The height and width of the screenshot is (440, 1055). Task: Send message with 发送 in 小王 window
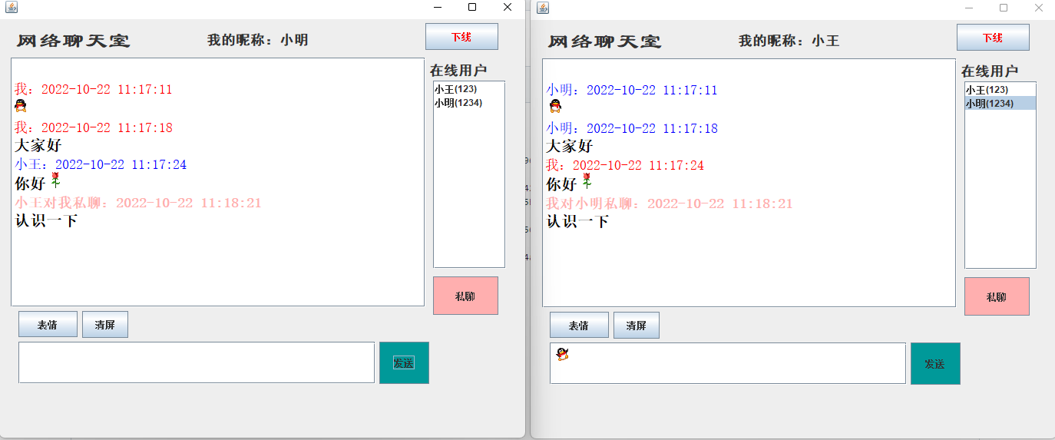pos(935,363)
